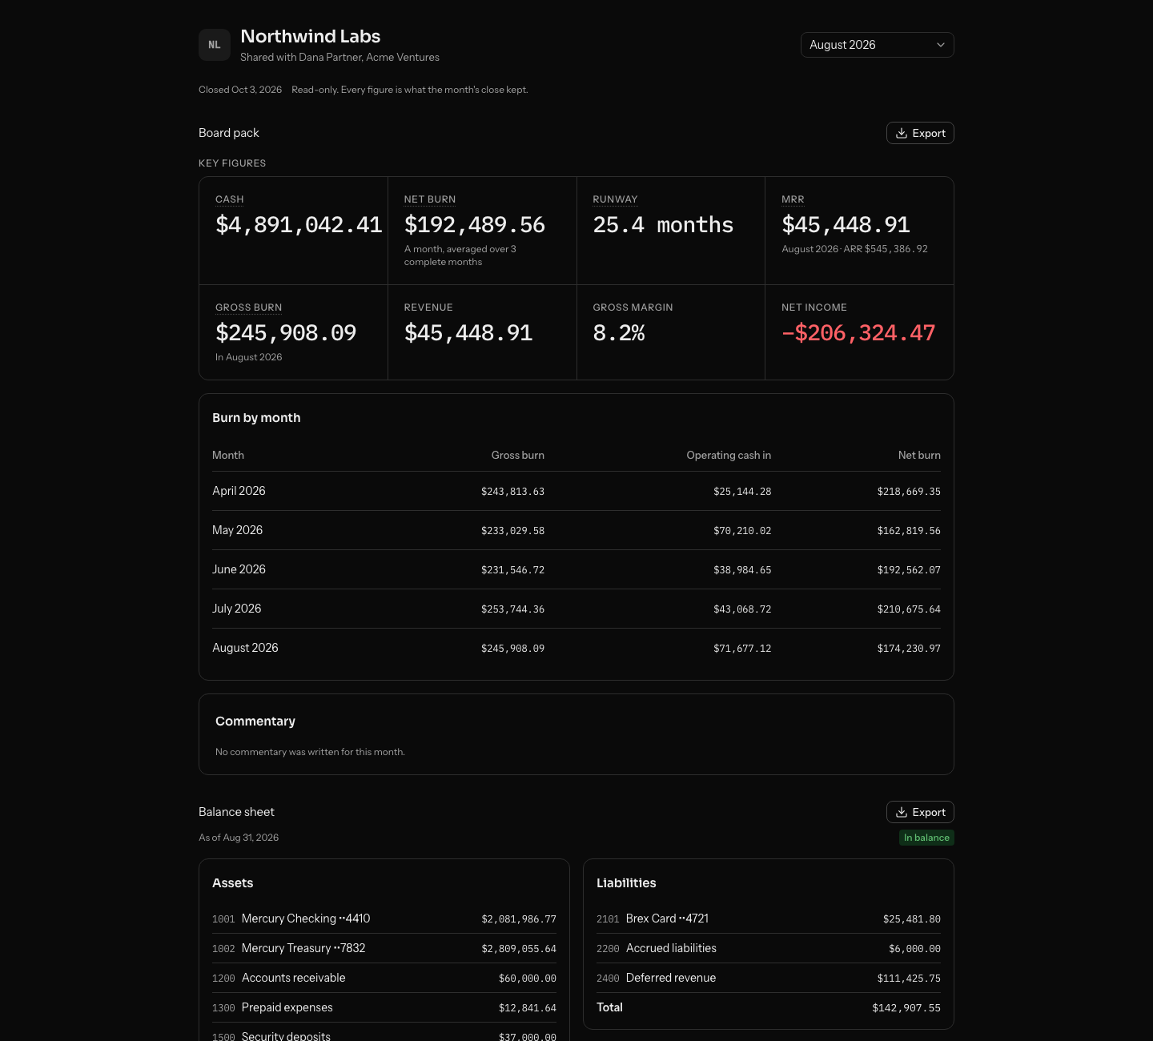Screen dimensions: 1153x1041
Task: Click the Closed Oct 3, 2026 status text
Action: click(240, 90)
